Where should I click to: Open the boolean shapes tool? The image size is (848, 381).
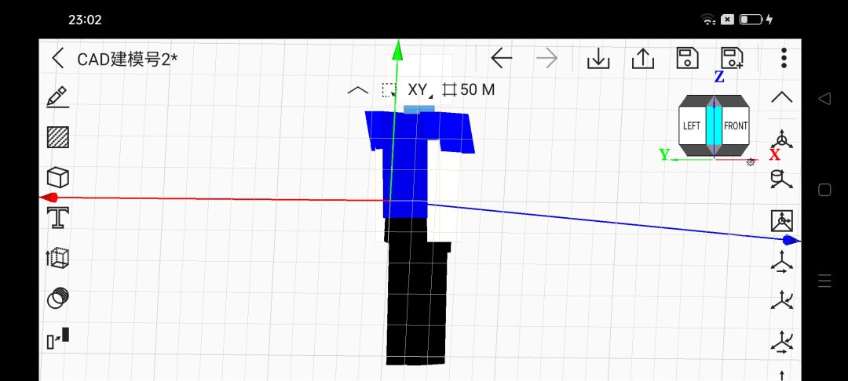click(58, 298)
